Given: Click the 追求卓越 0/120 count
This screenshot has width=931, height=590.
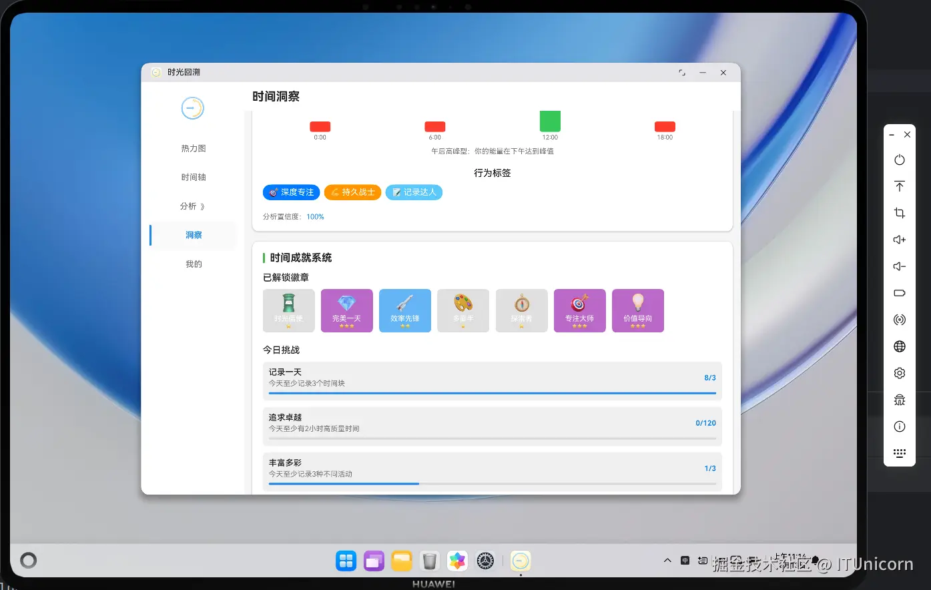Looking at the screenshot, I should pyautogui.click(x=705, y=423).
